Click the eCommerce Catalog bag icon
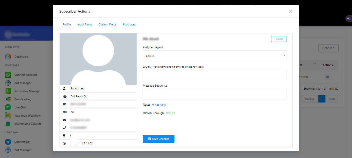 coord(8,124)
